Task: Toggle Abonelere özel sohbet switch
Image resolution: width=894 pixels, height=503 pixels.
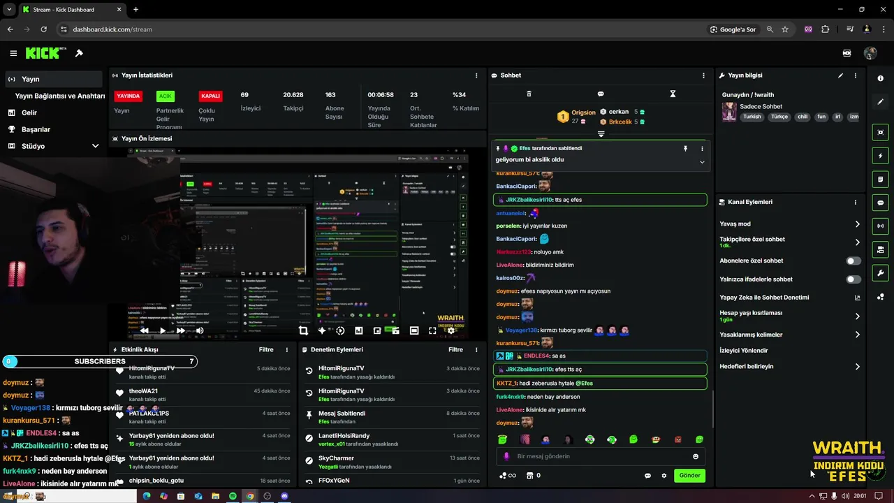Action: click(x=853, y=261)
